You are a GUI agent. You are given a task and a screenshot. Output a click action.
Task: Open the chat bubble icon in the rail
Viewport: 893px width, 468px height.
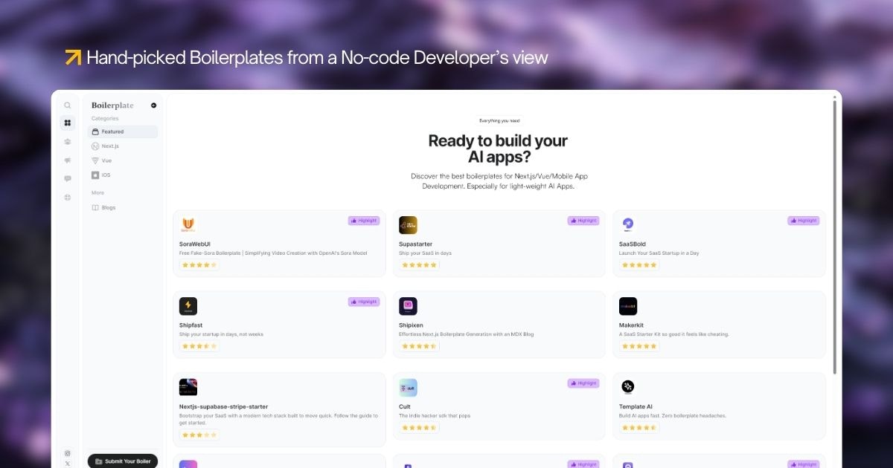click(x=68, y=178)
